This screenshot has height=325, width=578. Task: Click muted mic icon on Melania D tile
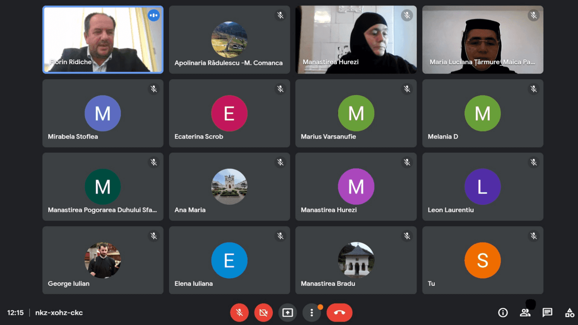534,89
